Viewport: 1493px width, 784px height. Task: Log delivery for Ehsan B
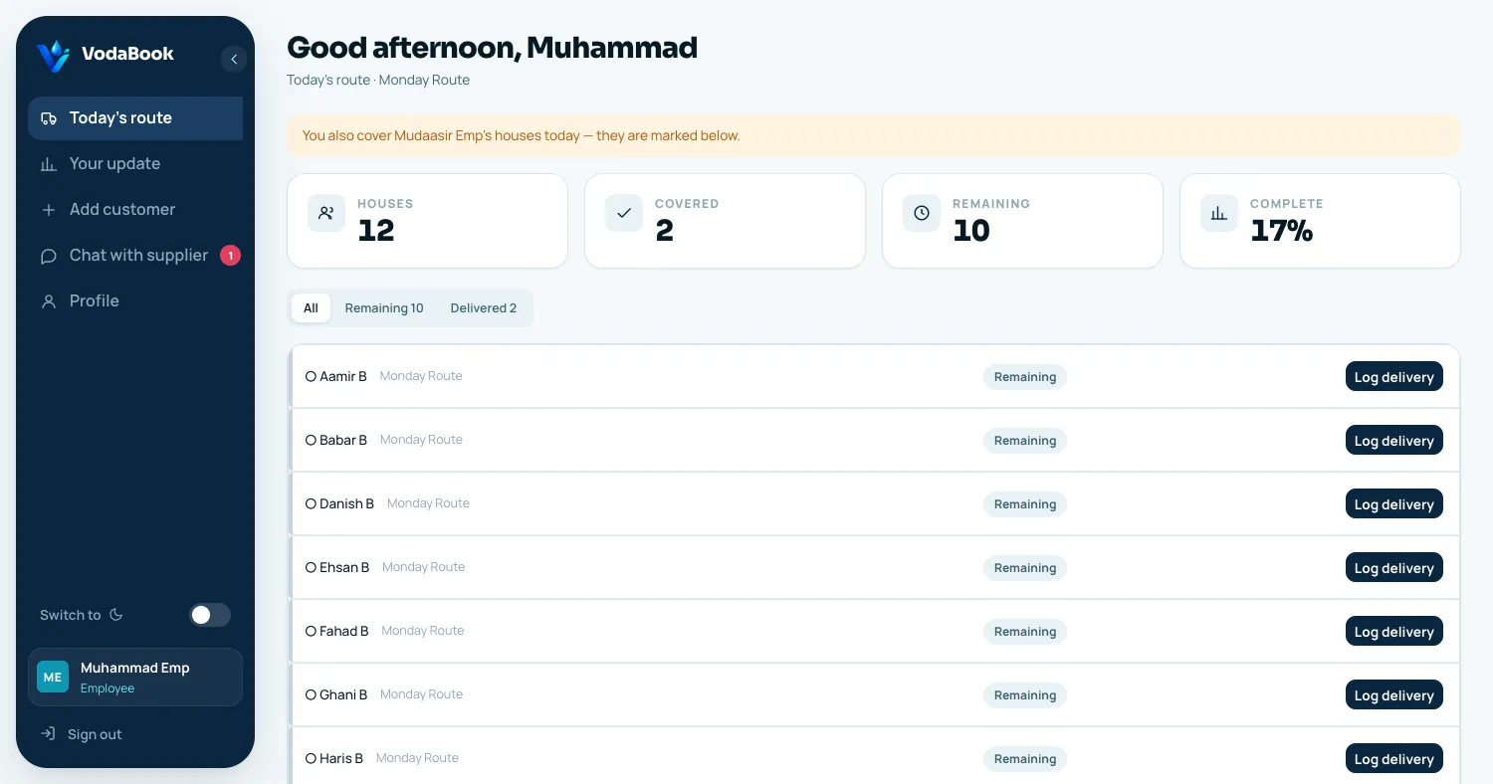[x=1393, y=568]
